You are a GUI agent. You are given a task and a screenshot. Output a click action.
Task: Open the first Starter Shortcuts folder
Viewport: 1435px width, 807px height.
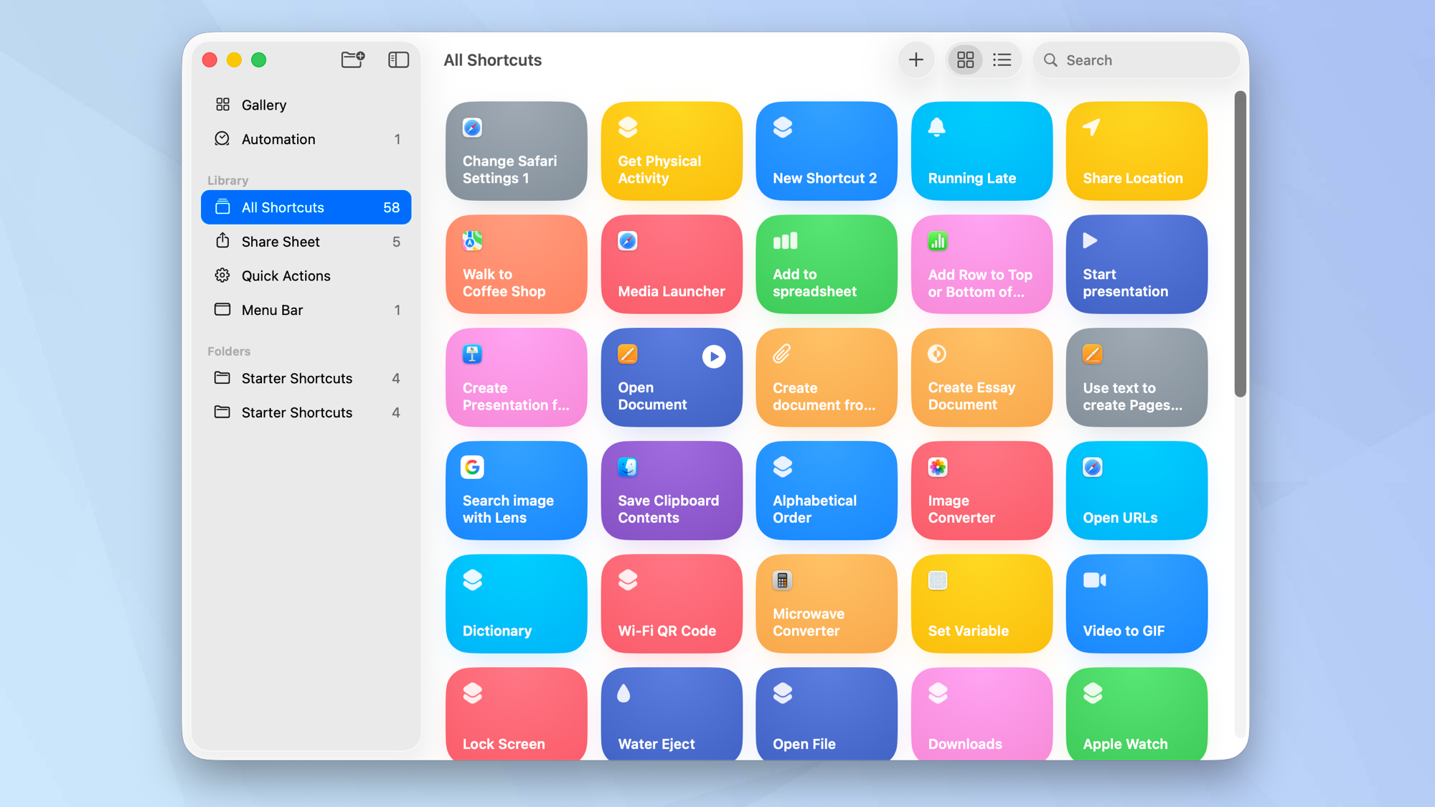[296, 378]
